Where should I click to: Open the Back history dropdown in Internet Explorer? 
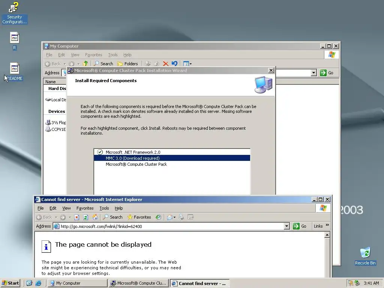(56, 217)
